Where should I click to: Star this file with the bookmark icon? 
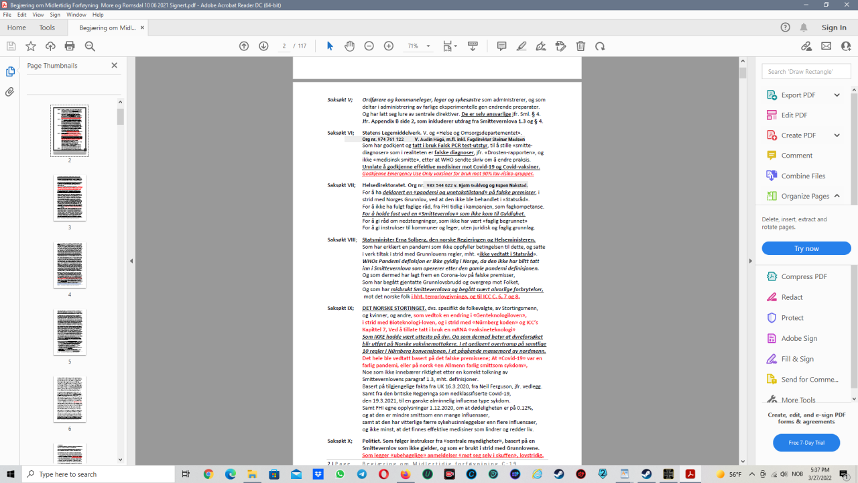pos(31,46)
